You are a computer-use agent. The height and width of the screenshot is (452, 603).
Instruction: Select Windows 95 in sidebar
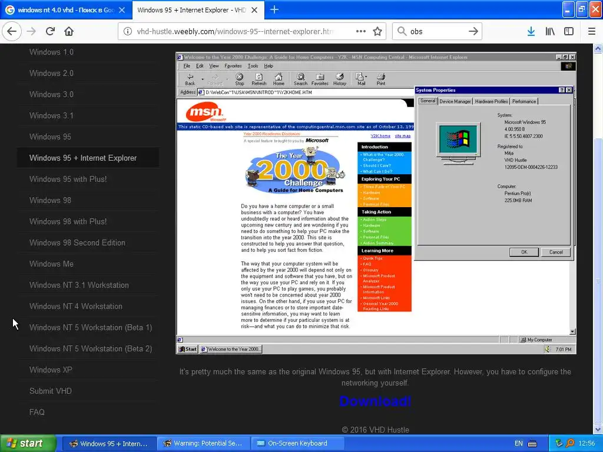click(51, 137)
